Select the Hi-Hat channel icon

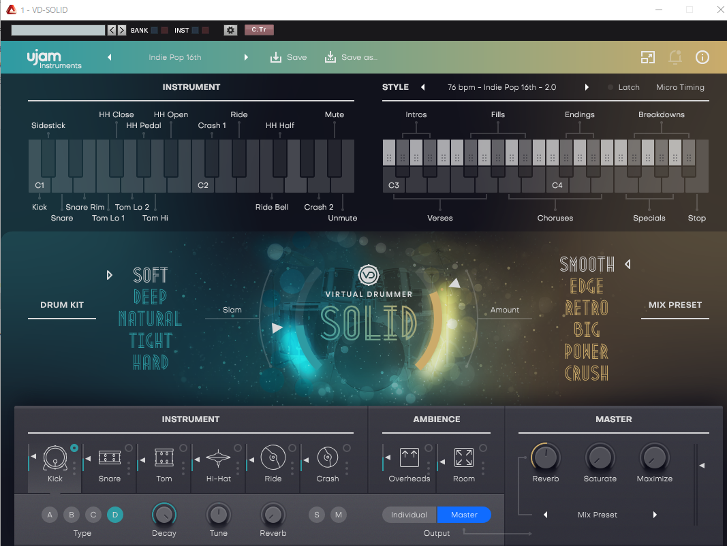(x=219, y=458)
